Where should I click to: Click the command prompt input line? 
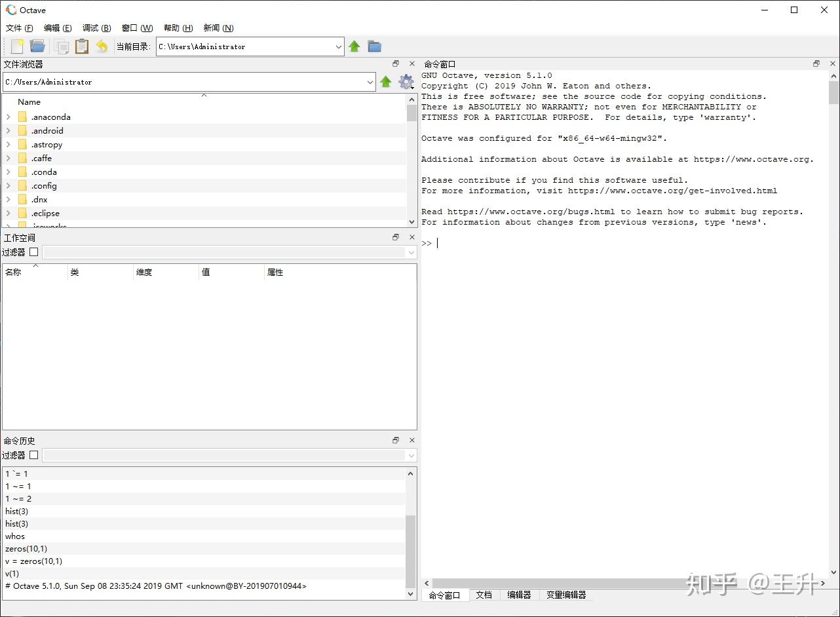[626, 243]
